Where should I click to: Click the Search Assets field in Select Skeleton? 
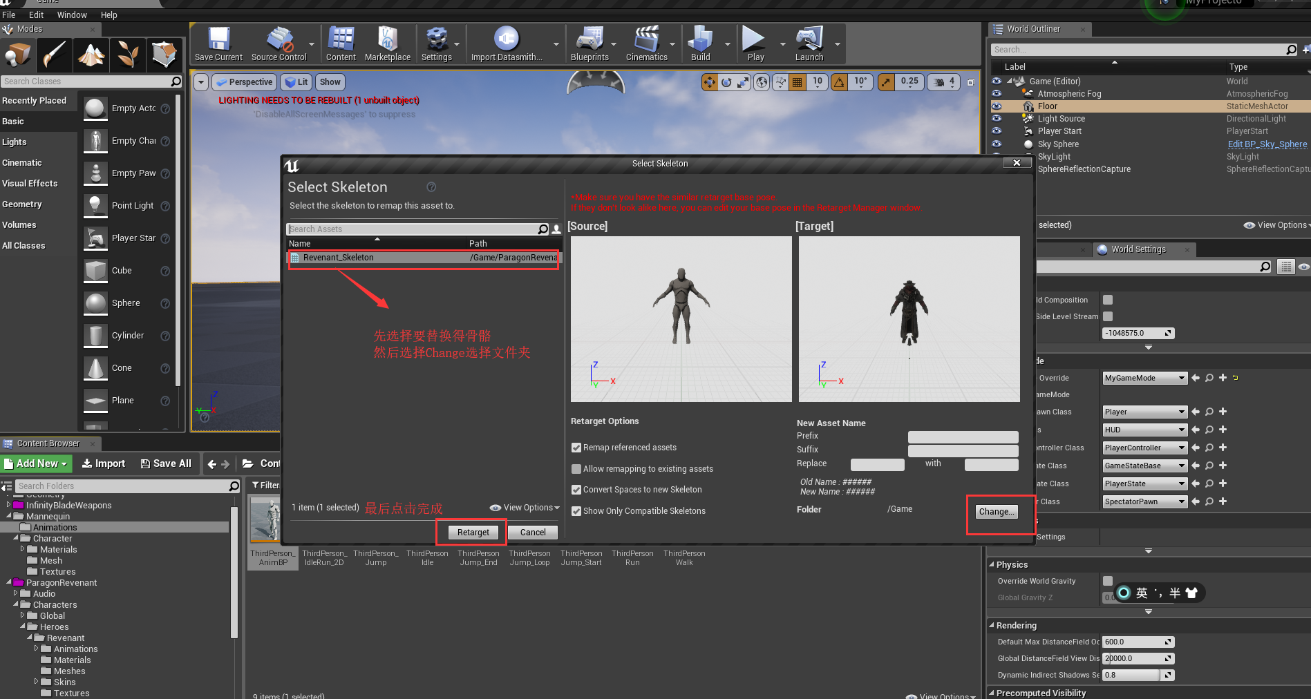[x=415, y=229]
